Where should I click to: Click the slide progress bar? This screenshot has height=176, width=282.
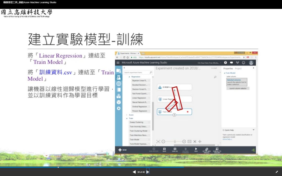pyautogui.click(x=141, y=167)
